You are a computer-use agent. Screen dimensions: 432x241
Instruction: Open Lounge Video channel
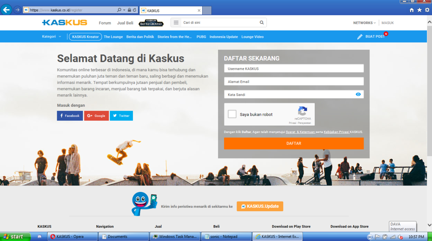point(252,37)
